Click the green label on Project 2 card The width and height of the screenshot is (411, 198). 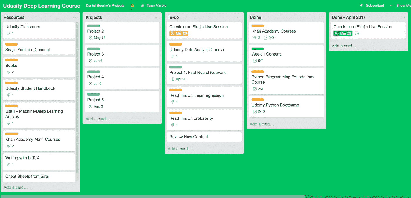pos(94,26)
